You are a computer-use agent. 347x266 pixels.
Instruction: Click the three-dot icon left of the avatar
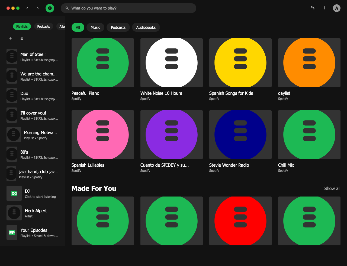(313, 8)
